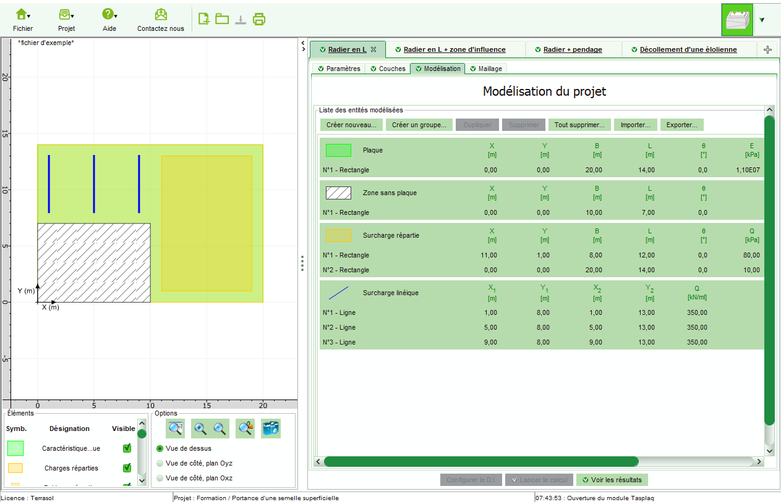Go to the Paramètres sub-tab
The image size is (781, 502).
338,69
